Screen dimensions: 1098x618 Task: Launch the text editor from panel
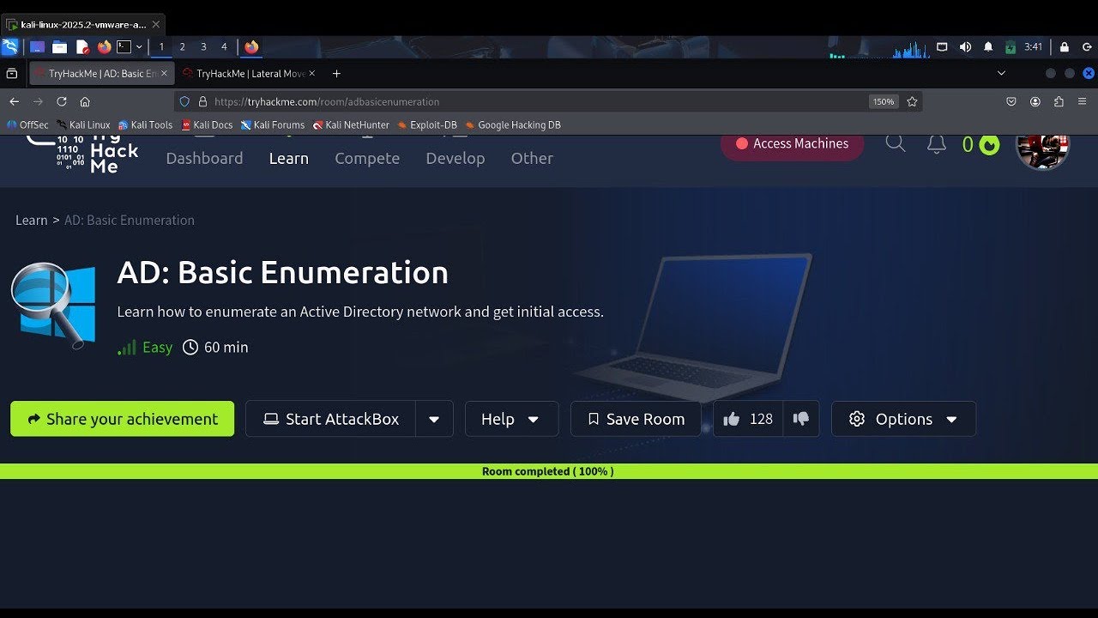[x=82, y=47]
